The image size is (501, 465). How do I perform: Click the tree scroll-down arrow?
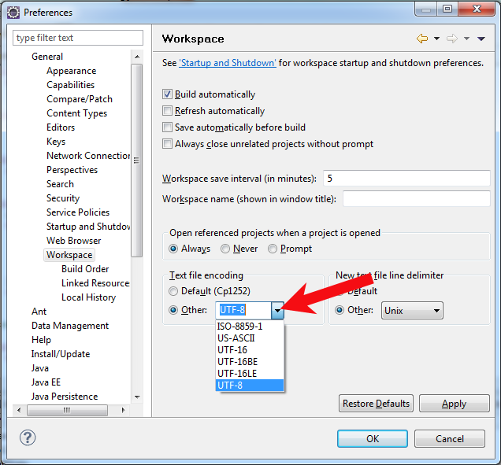point(137,397)
